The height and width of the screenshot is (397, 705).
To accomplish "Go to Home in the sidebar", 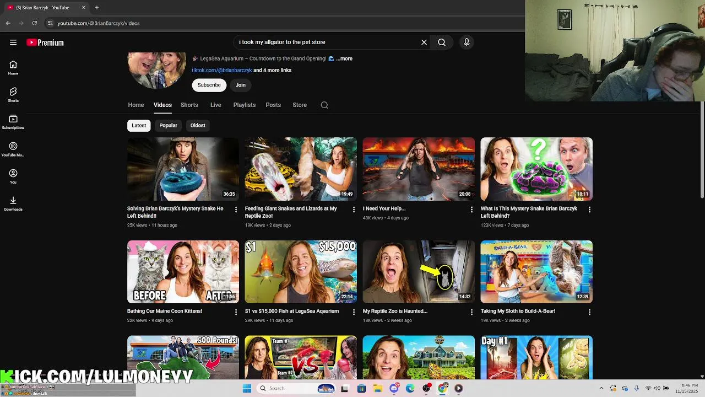I will [13, 68].
